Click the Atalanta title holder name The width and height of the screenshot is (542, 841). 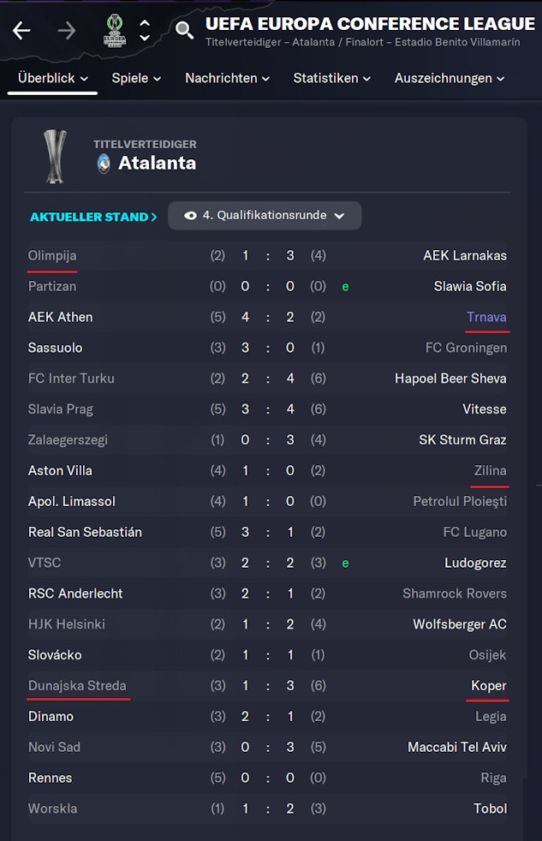[x=157, y=163]
